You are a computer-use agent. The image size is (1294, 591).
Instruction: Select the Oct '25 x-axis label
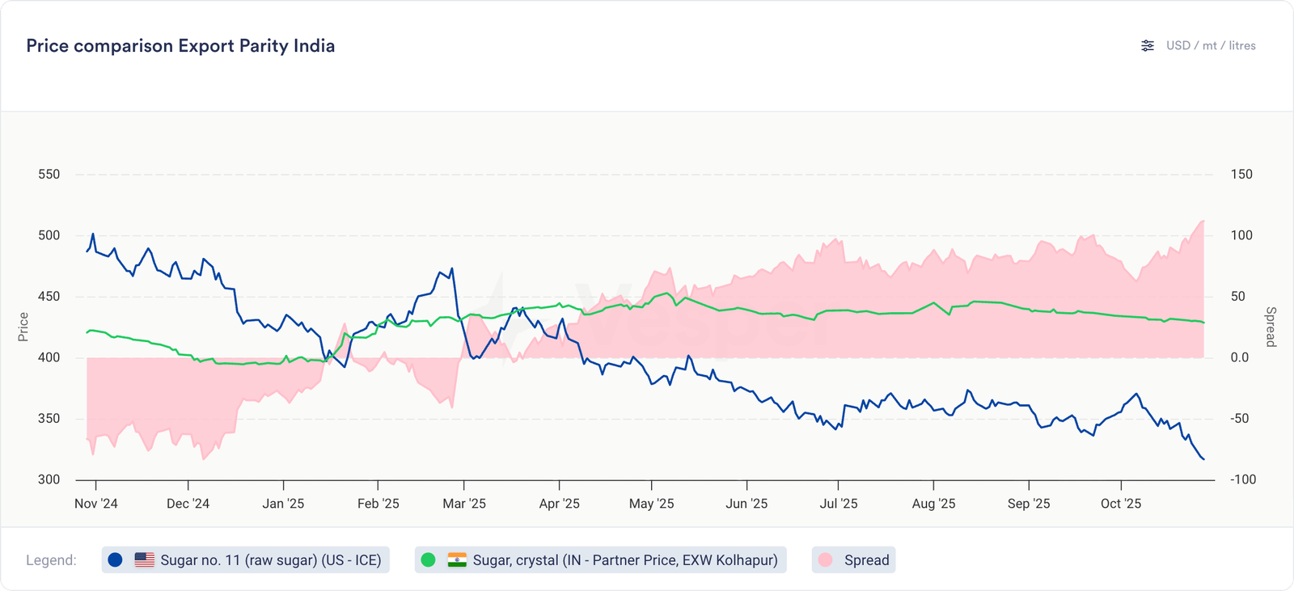(1121, 504)
